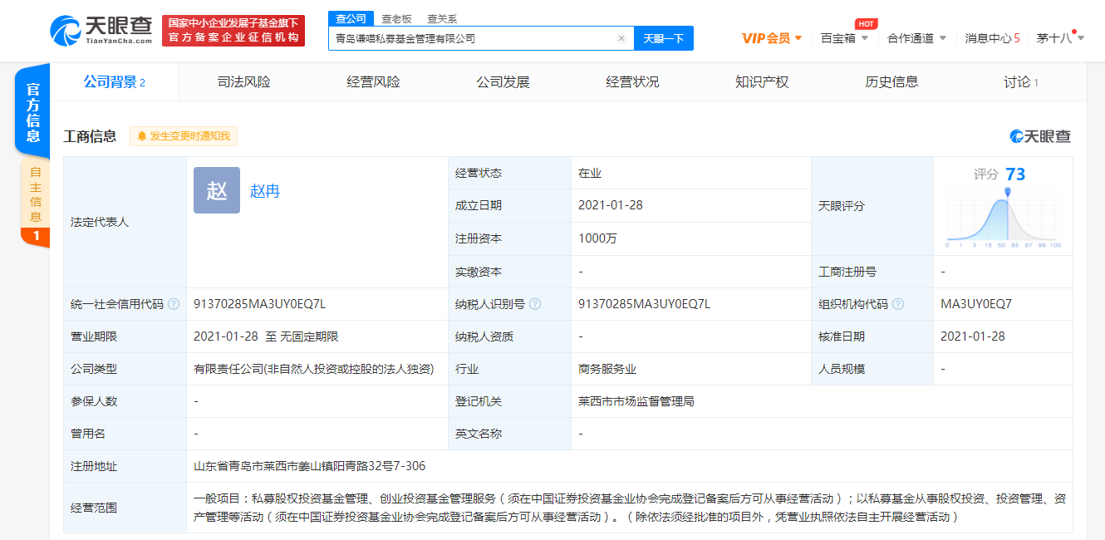The width and height of the screenshot is (1105, 540).
Task: Click the bell change-notification button
Action: pyautogui.click(x=184, y=136)
